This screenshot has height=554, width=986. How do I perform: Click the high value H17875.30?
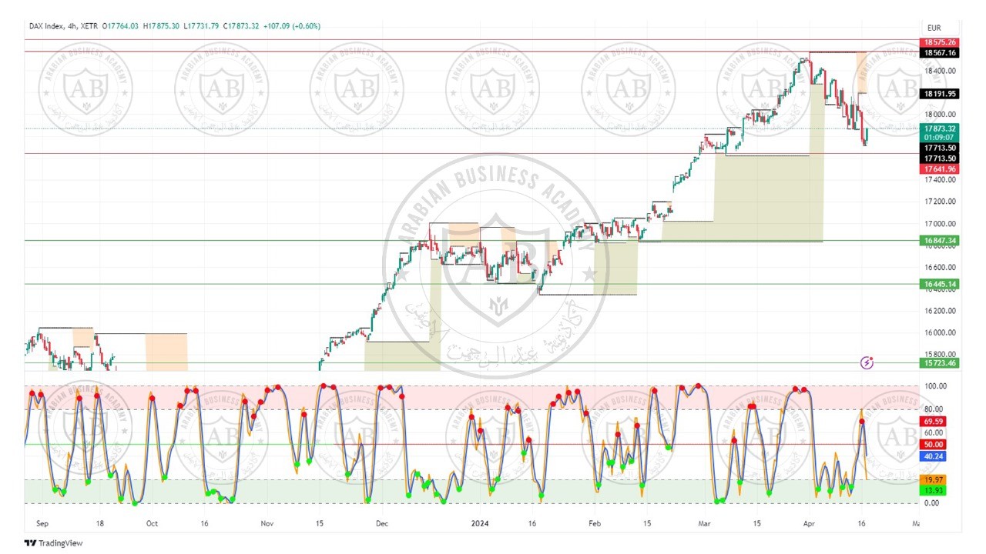(161, 26)
